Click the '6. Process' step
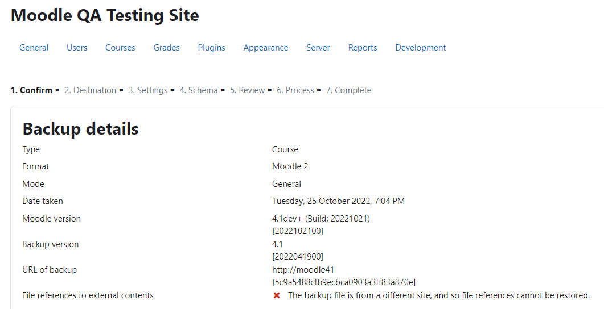 tap(295, 90)
